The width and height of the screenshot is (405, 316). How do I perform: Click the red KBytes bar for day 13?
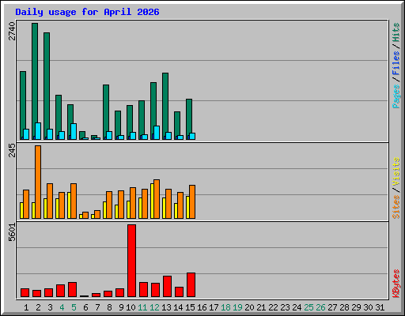[168, 287]
